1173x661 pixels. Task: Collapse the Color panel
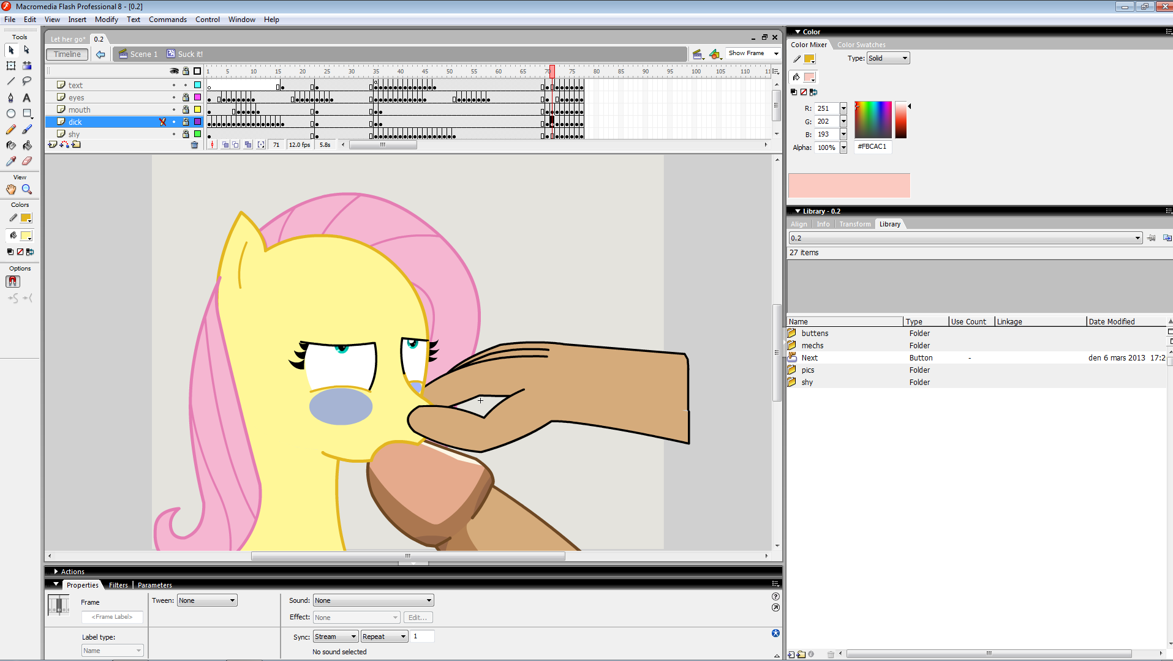(798, 32)
